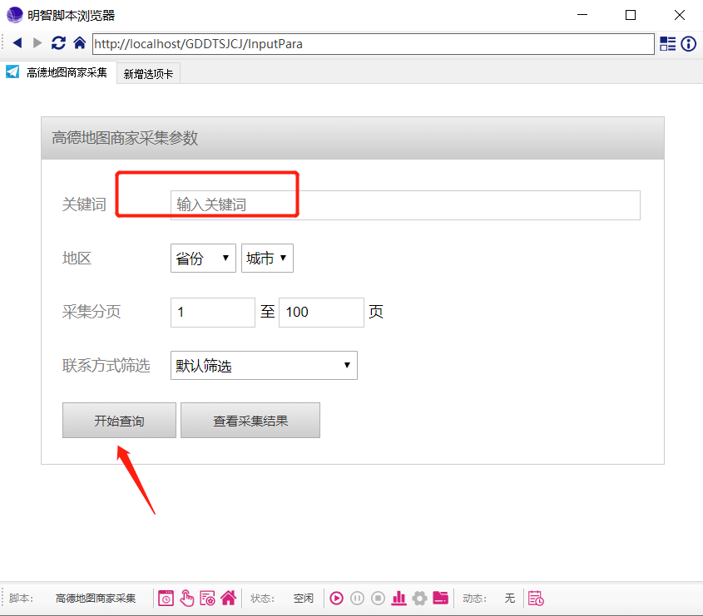
Task: Click the 开始查询 button
Action: tap(119, 420)
